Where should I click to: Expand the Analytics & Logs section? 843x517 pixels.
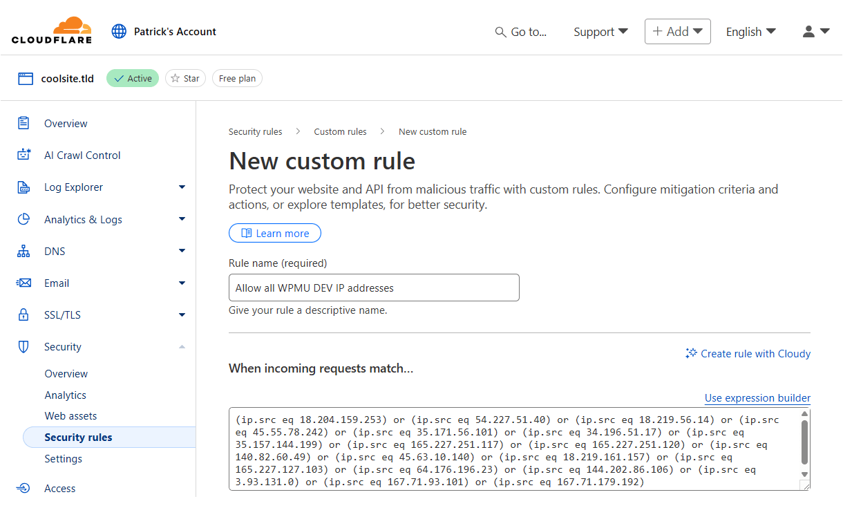coord(182,220)
